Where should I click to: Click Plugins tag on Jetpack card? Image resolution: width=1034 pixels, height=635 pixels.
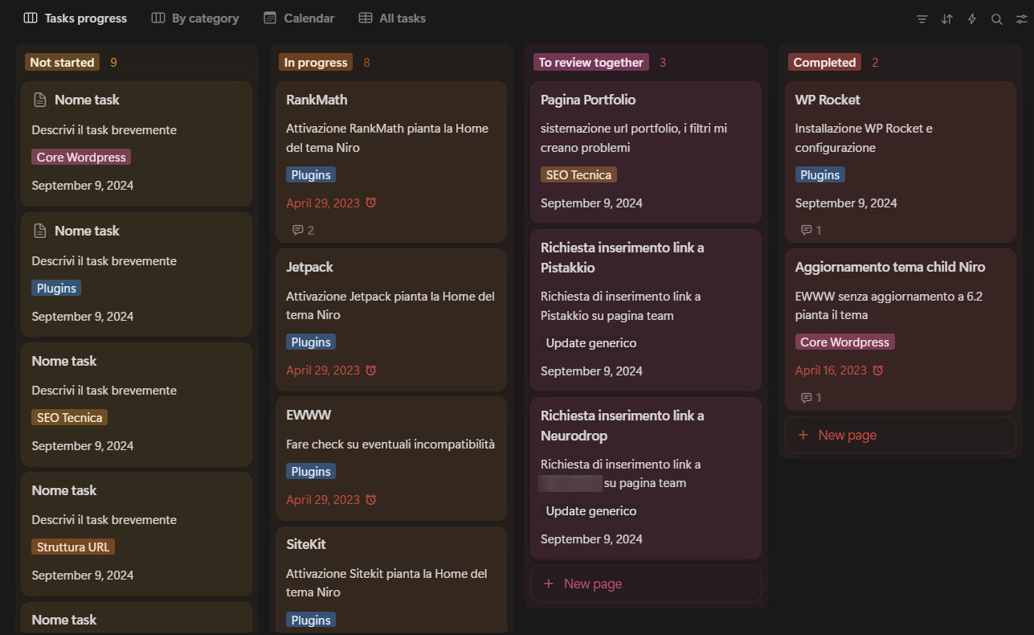311,342
